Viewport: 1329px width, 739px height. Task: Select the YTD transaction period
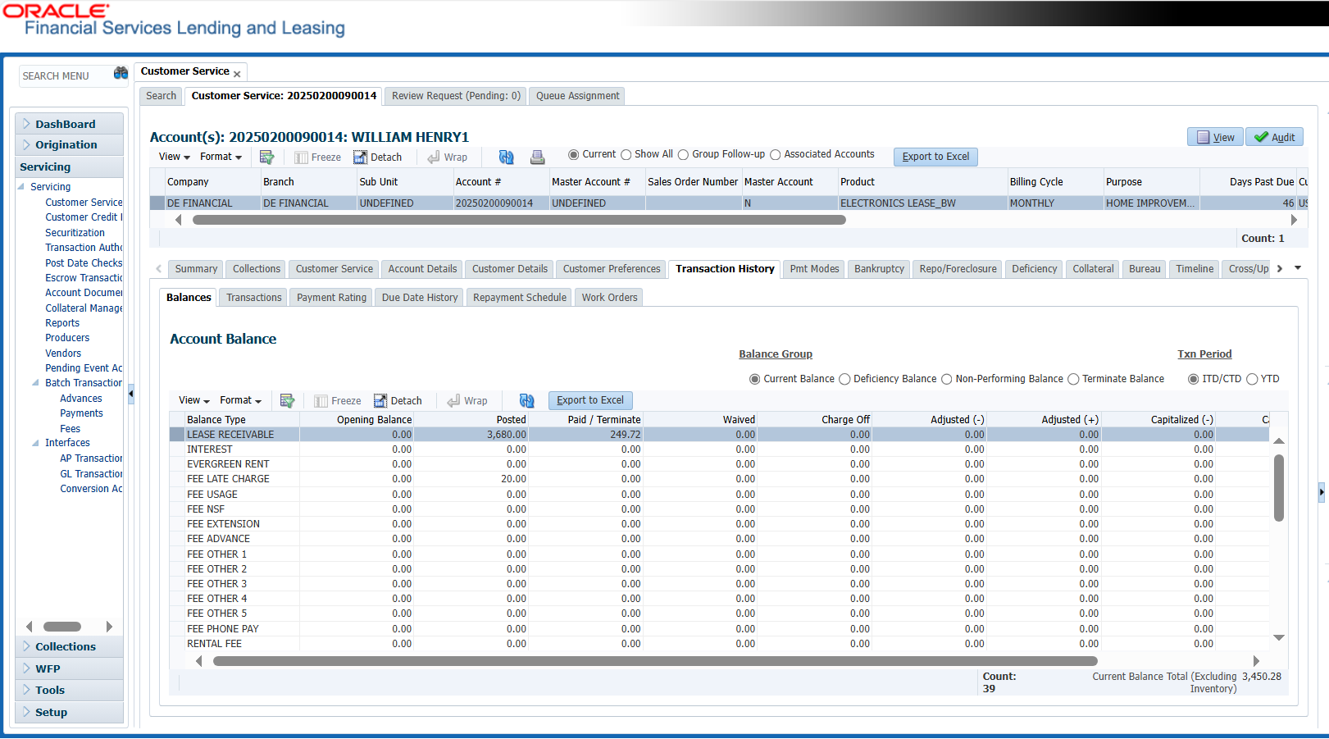(1252, 379)
